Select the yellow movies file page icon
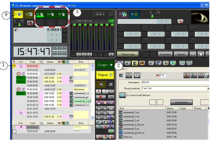The height and width of the screenshot is (142, 210). (135, 63)
